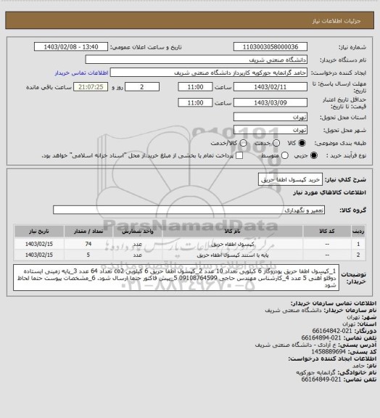Image resolution: width=380 pixels, height=418 pixels.
Task: Click the goods group field تعمیر و نگهداری
Action: pyautogui.click(x=189, y=210)
